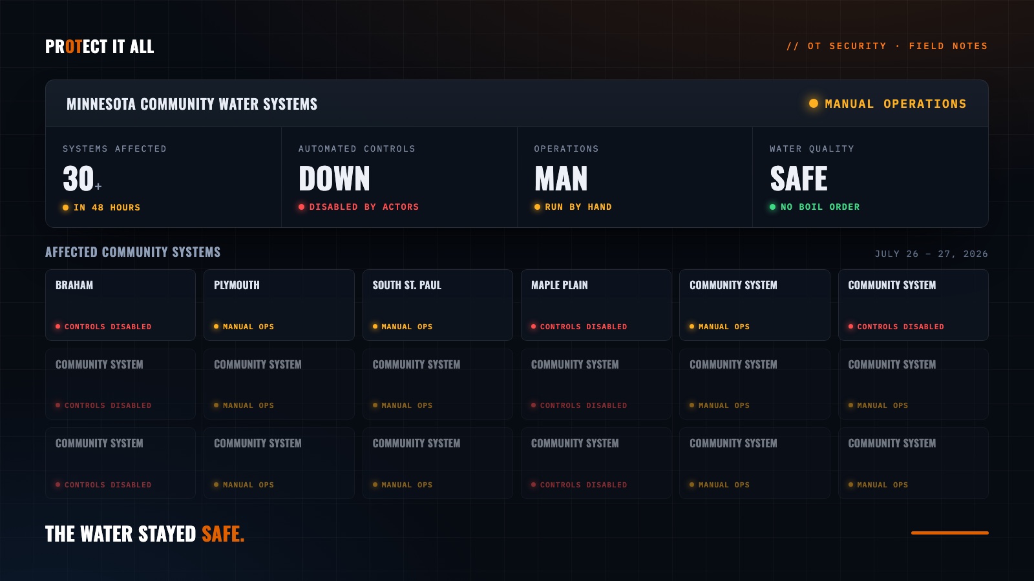1034x581 pixels.
Task: Click the July 26 – 27, 2026 date
Action: [x=931, y=254]
